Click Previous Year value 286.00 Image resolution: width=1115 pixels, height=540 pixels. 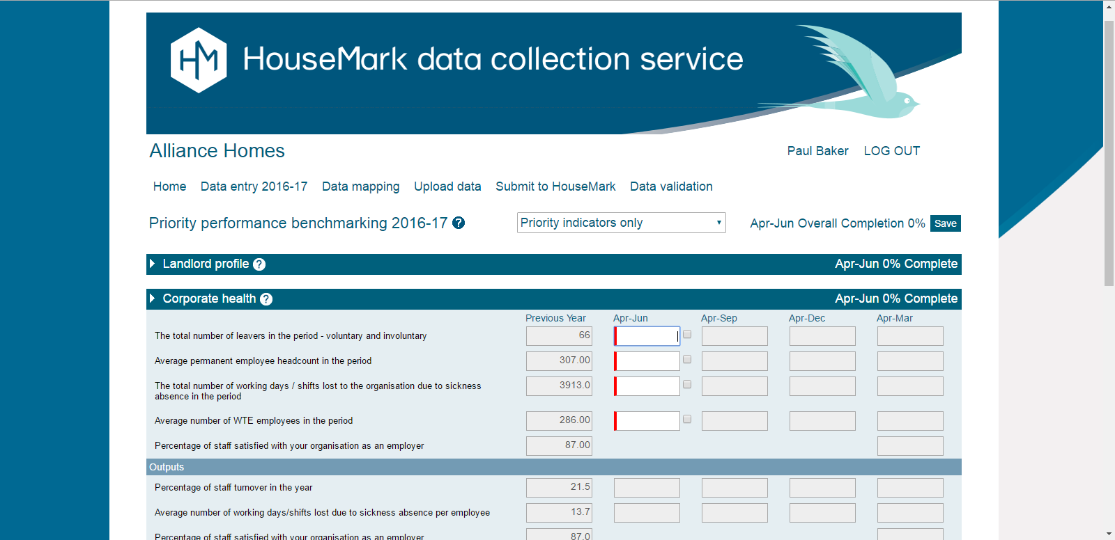tap(559, 421)
